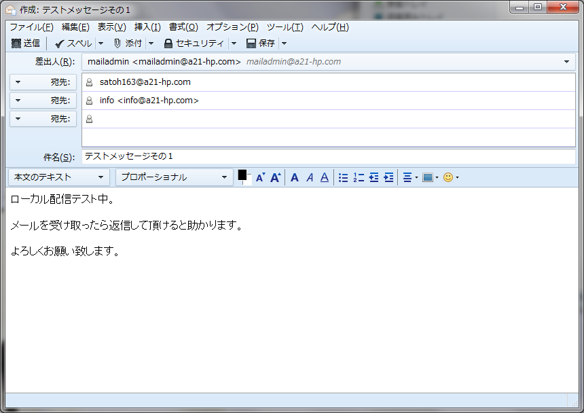Pick the black text color swatch

[x=242, y=175]
